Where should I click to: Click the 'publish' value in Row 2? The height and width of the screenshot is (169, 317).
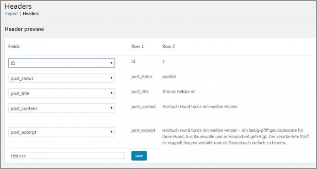[169, 76]
